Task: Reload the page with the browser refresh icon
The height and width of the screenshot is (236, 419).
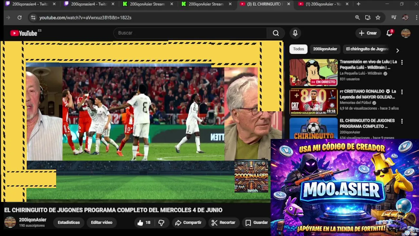Action: pyautogui.click(x=20, y=18)
